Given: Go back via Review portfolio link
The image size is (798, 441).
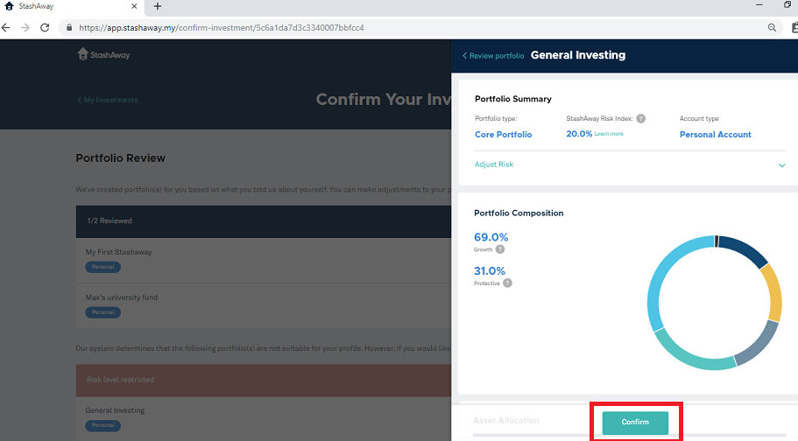Looking at the screenshot, I should point(493,56).
